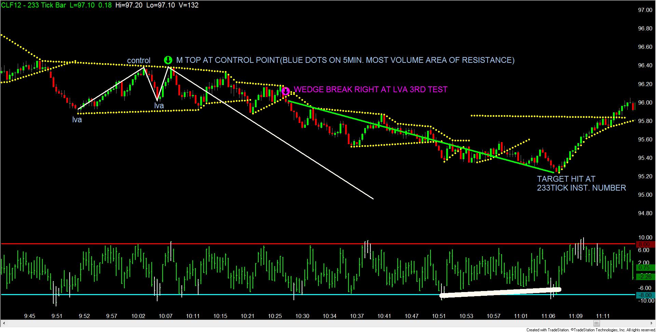Click the red 8.00 indicator level tag
The image size is (656, 332).
point(645,244)
